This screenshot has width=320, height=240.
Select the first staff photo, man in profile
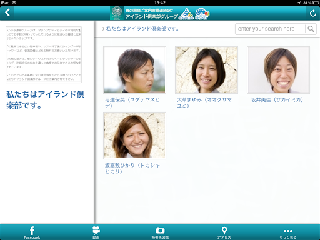(134, 70)
